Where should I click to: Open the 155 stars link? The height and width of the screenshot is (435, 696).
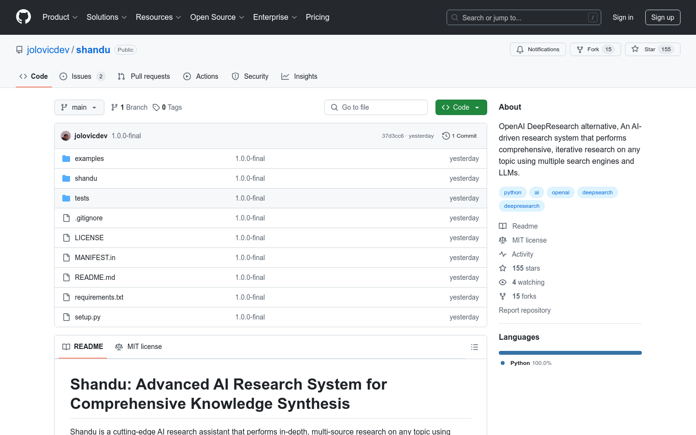[x=526, y=268]
